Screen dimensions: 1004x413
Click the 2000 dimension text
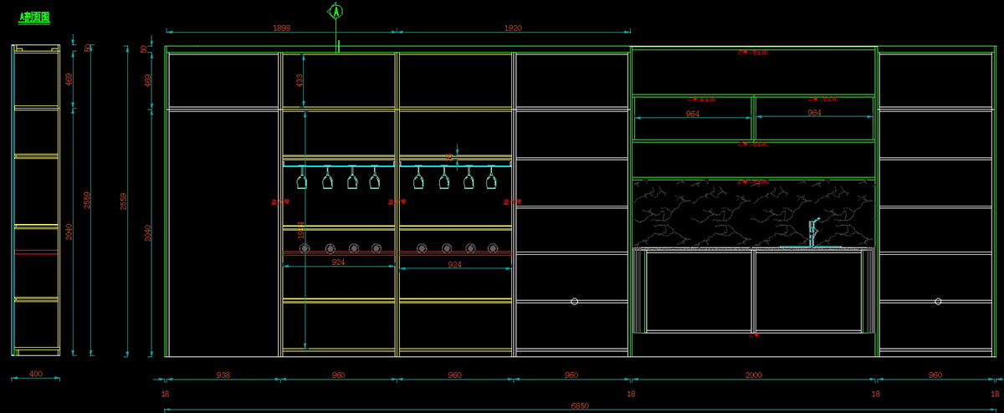[753, 375]
